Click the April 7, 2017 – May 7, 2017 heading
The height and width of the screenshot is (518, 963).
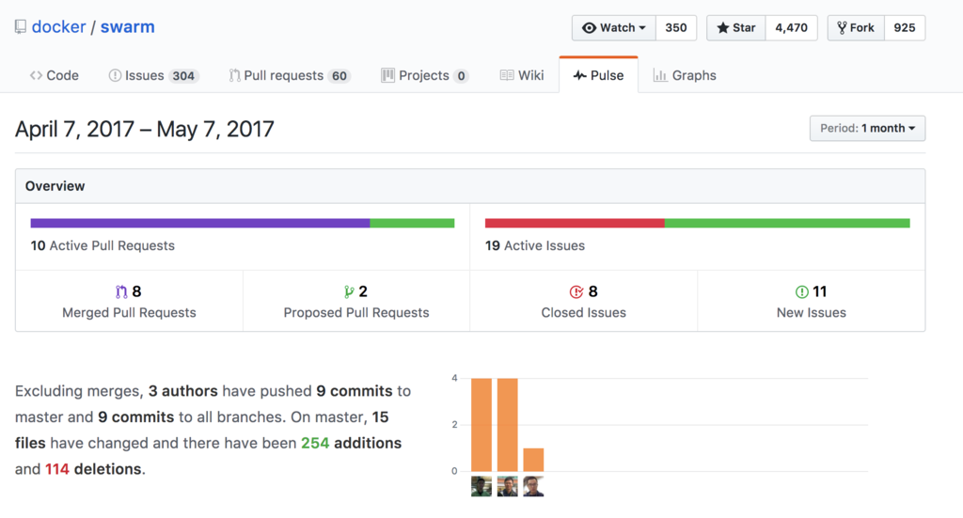pos(144,129)
